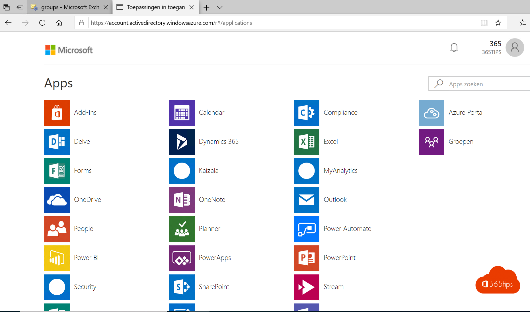Click the Add-Ins label
The image size is (530, 312).
pyautogui.click(x=85, y=112)
